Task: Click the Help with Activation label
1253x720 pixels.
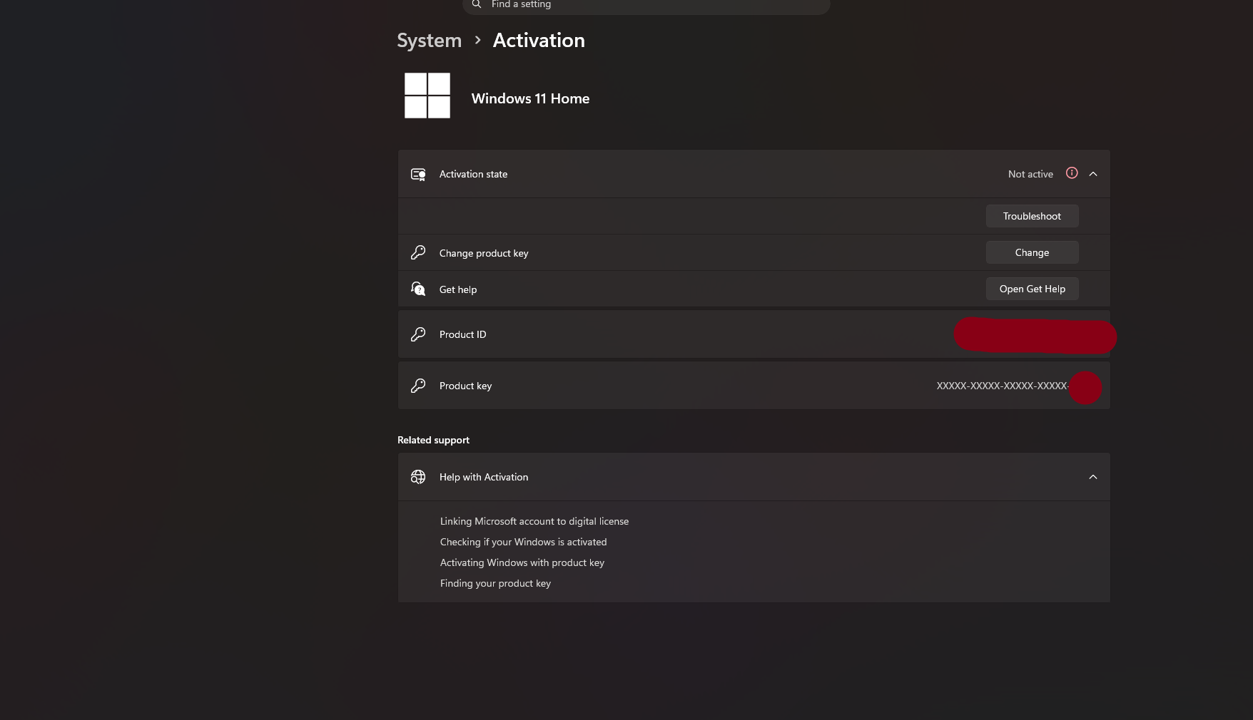Action: coord(484,477)
